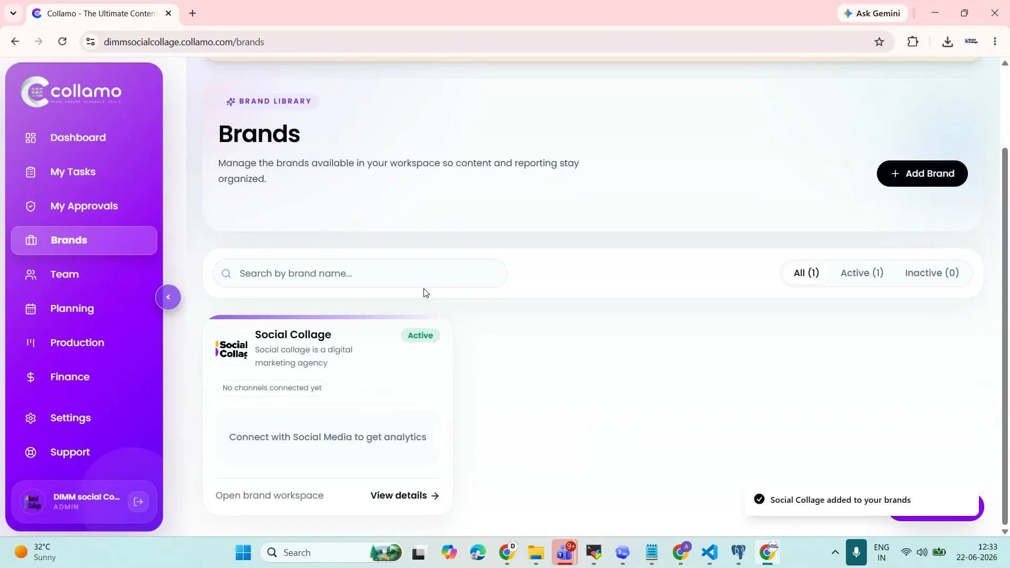
Task: Click the Collamo logo in the sidebar
Action: 71,92
